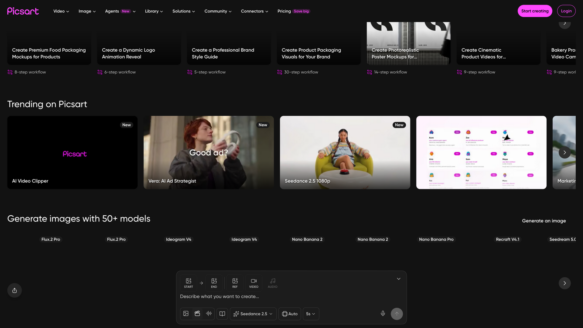This screenshot has width=583, height=328.
Task: Open the Seedance 2.5 1080p trending card
Action: (x=345, y=152)
